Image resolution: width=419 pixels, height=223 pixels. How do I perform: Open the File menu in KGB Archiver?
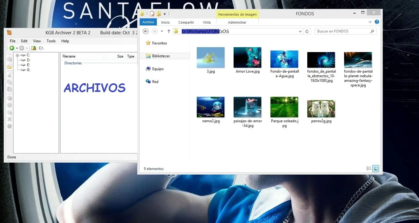coord(13,41)
